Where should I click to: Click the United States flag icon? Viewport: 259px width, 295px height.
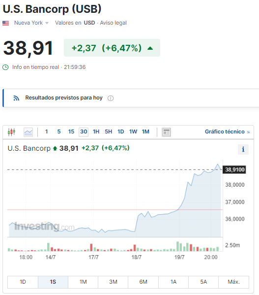(x=5, y=23)
